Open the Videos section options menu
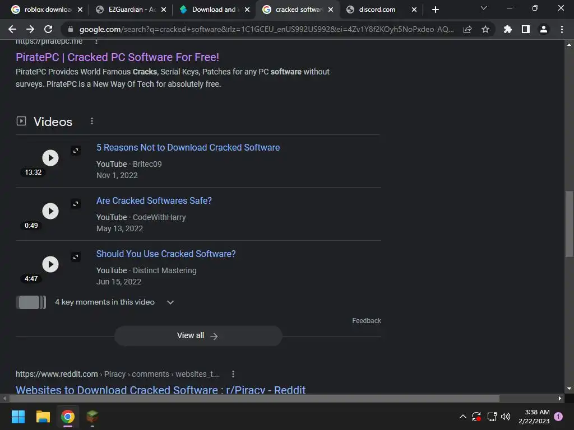The image size is (574, 430). coord(91,121)
